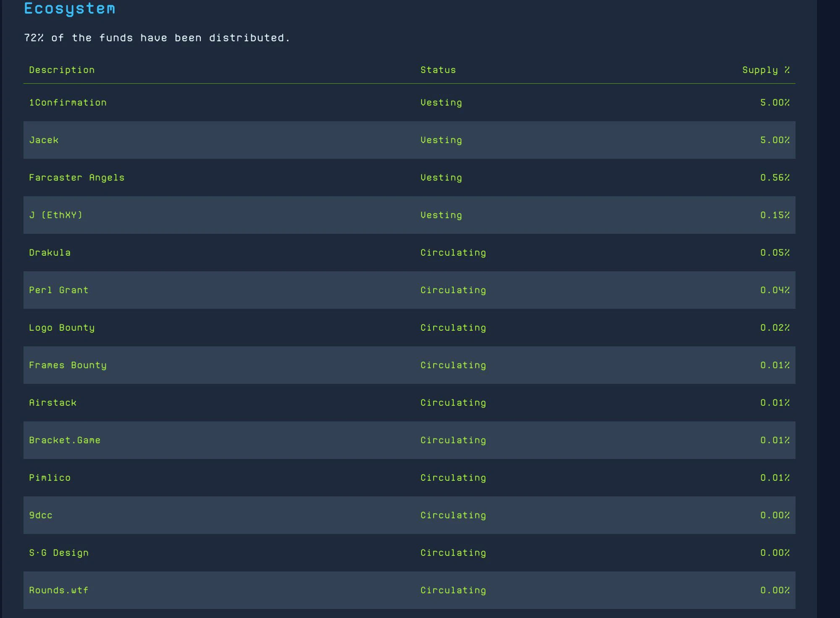Click Vesting status in Jacek row
The width and height of the screenshot is (840, 618).
(x=441, y=140)
